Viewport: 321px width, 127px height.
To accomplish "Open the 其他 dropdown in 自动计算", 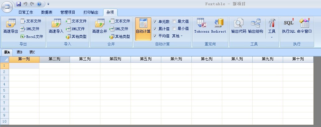I will coord(177,36).
